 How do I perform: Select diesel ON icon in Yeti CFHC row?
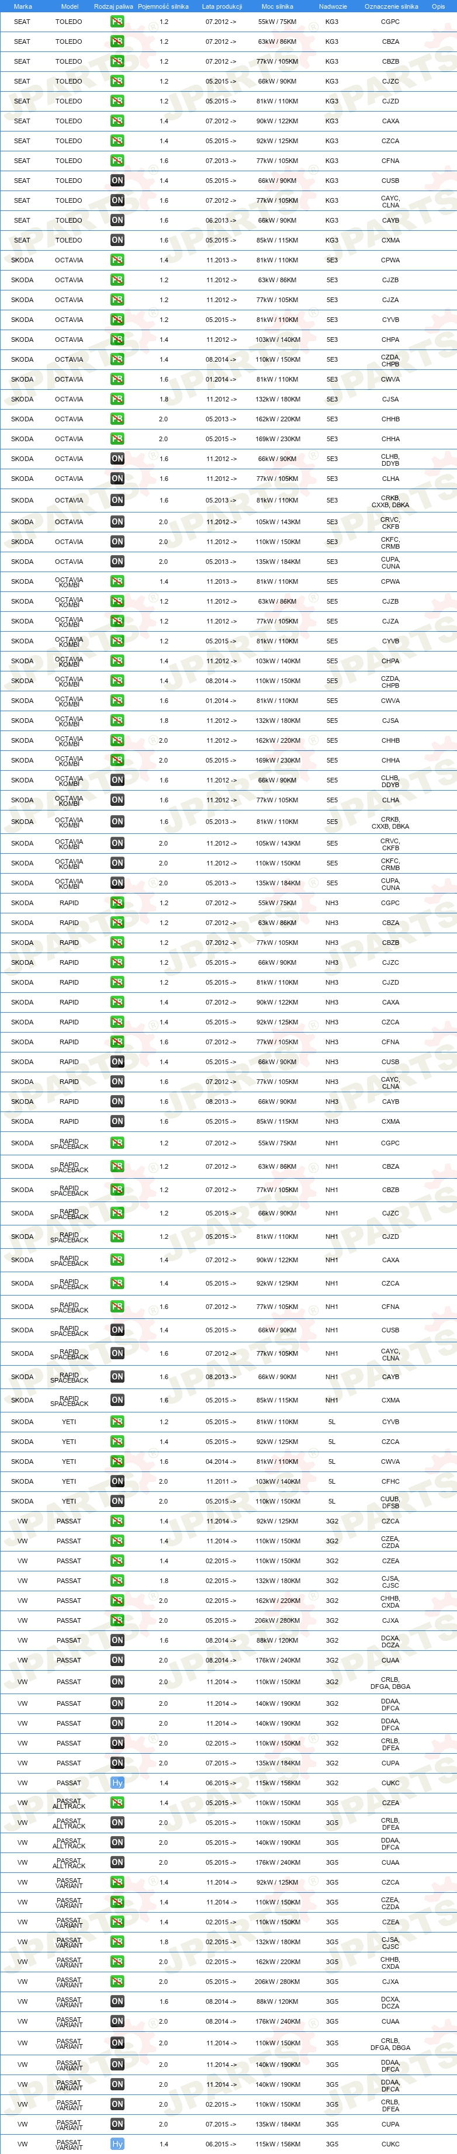coord(117,1481)
